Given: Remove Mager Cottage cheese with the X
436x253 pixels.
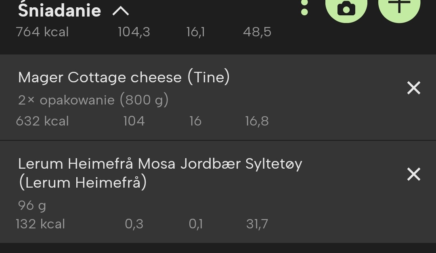Looking at the screenshot, I should [x=414, y=88].
